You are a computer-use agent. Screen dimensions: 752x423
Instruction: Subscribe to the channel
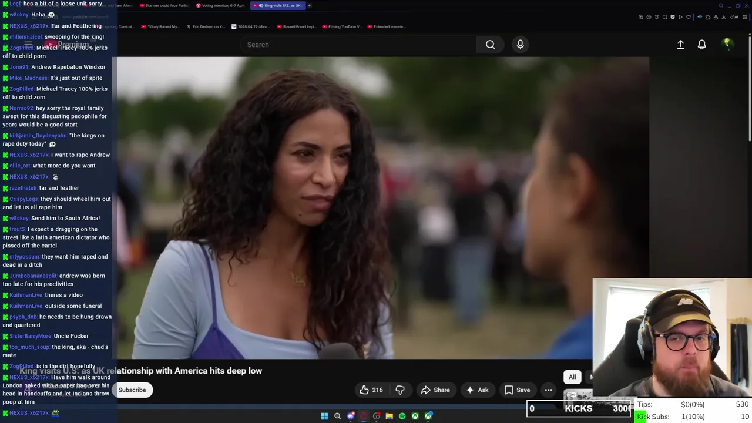tap(132, 390)
